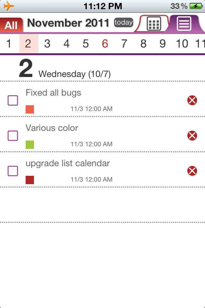Select day 3 in date strip
Viewport: 205px width, 308px height.
pos(47,43)
